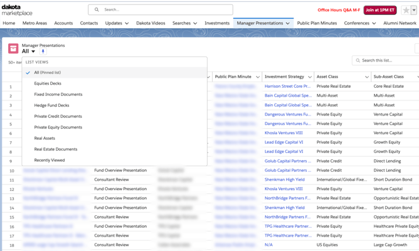The image size is (419, 251).
Task: Focus the global Search field
Action: pos(161,9)
